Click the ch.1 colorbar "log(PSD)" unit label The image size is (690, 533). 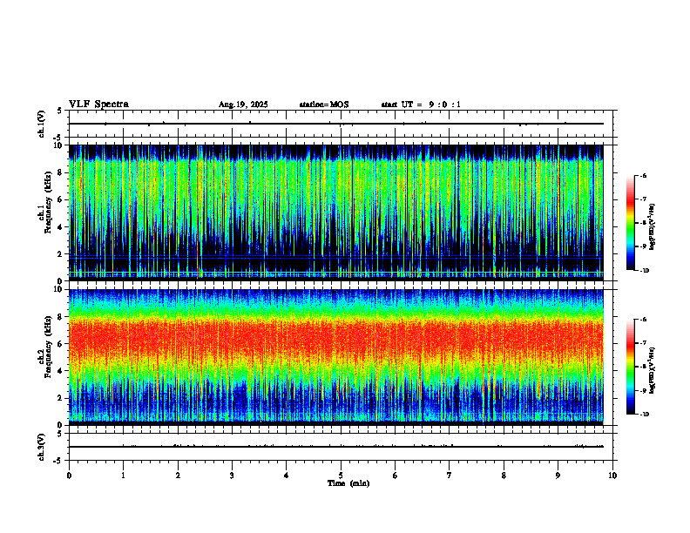pyautogui.click(x=652, y=227)
